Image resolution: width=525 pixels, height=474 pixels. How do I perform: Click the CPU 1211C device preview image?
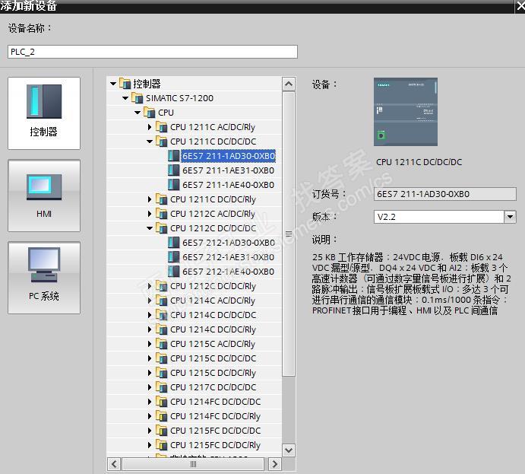406,112
